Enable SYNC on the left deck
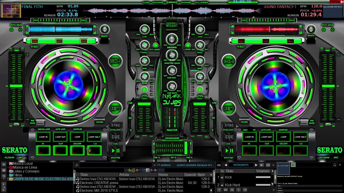Image resolution: width=344 pixels, height=193 pixels. (116, 125)
